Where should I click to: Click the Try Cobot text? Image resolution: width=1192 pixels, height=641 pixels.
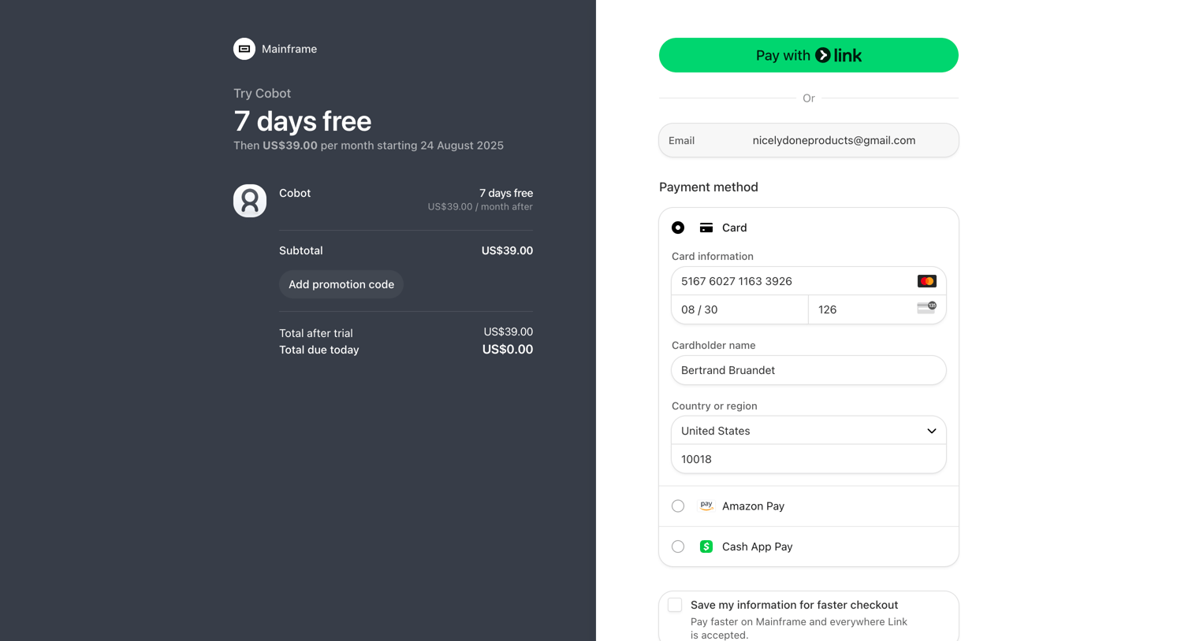[x=263, y=93]
